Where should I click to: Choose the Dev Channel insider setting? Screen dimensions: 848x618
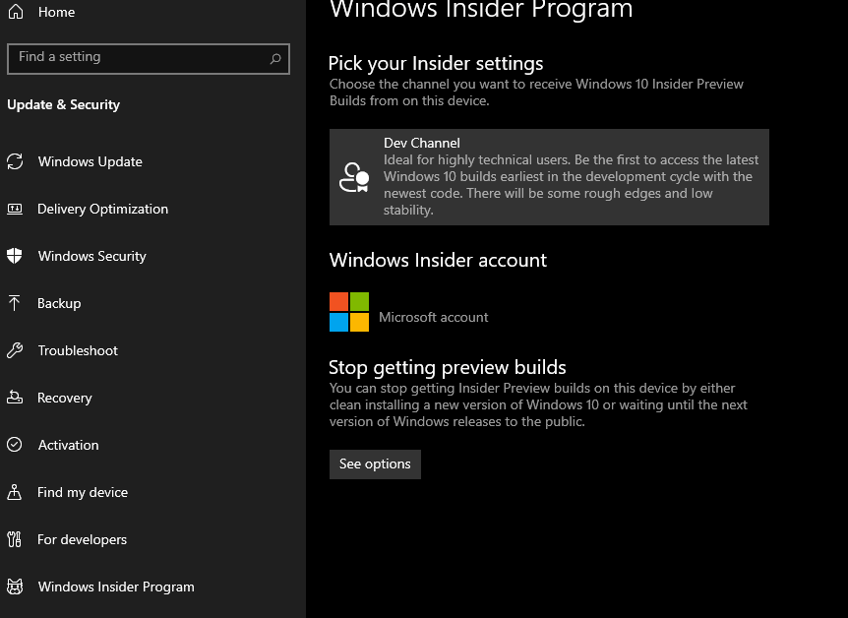tap(549, 177)
